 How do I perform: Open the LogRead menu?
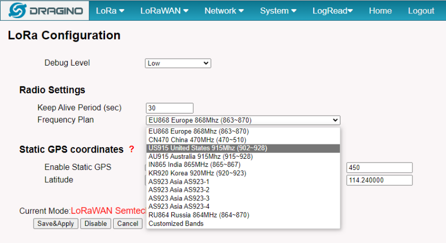tap(332, 11)
